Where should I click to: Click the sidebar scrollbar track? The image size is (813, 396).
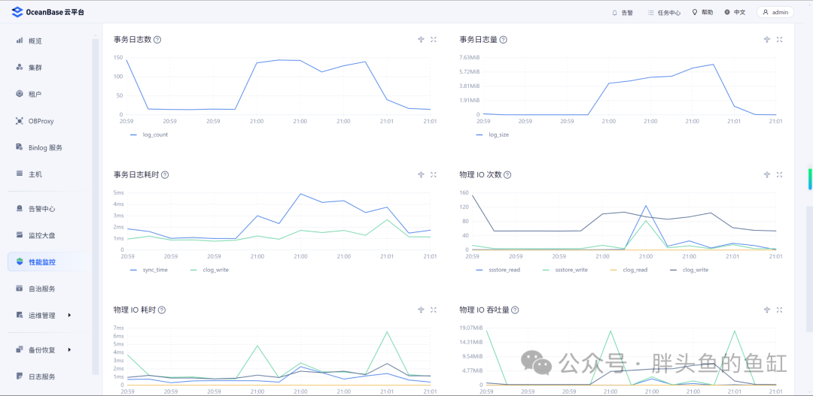click(x=95, y=207)
